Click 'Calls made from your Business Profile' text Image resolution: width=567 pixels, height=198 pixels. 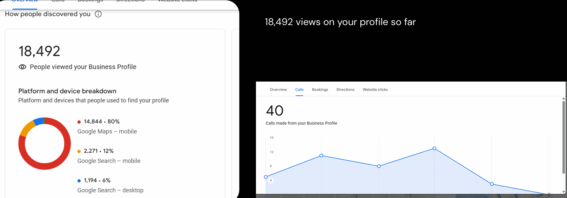[302, 123]
